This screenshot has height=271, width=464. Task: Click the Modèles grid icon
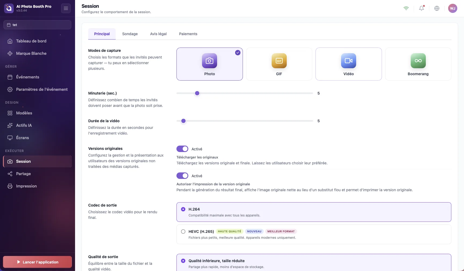pyautogui.click(x=10, y=113)
